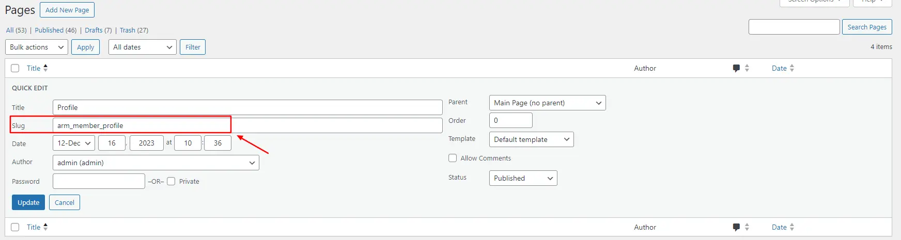The height and width of the screenshot is (240, 901).
Task: Sort by Date using header sort arrows
Action: (792, 68)
